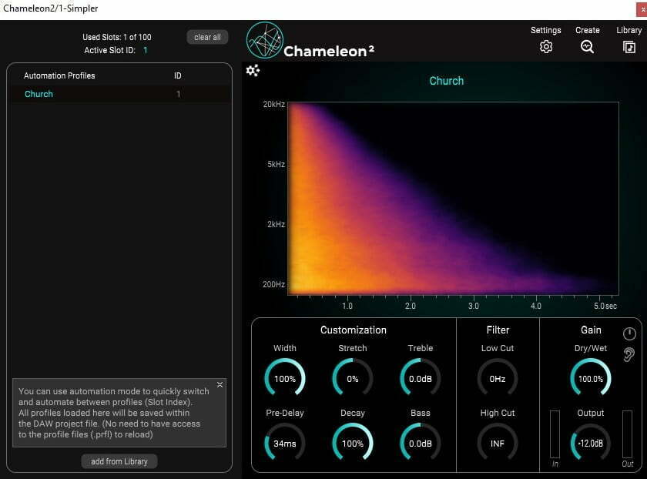
Task: Click the Church reverb spectrogram display
Action: 452,199
